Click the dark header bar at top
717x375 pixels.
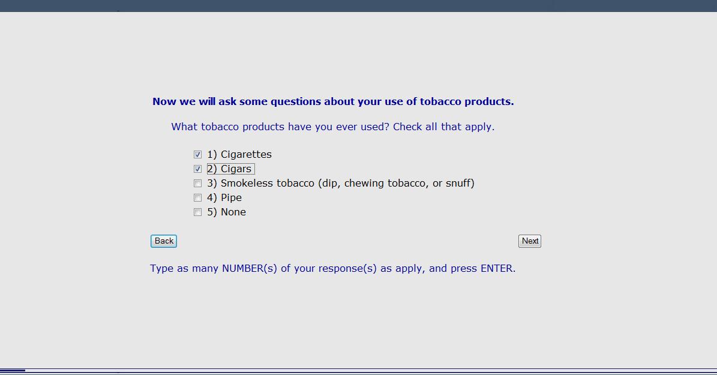click(358, 5)
